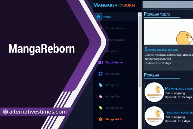Click the sidebar vertical scrollbar thumb
Image resolution: width=193 pixels, height=129 pixels.
pos(140,52)
